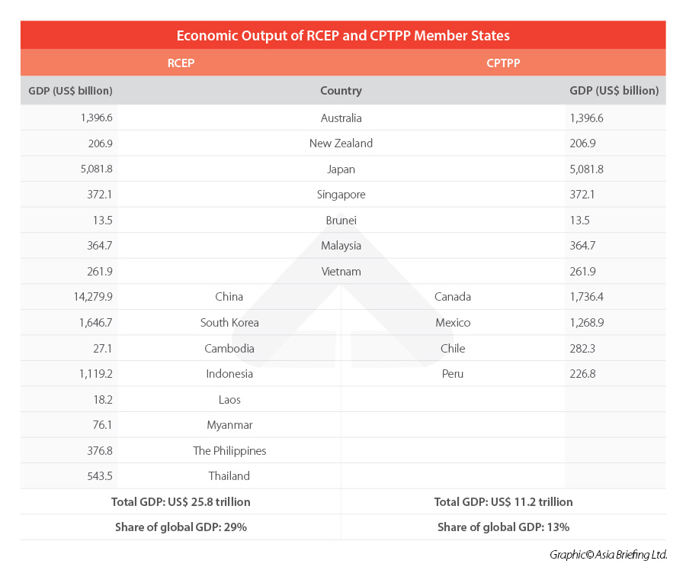Click the Australia country row label
Viewport: 686px width, 580px height.
pos(341,118)
